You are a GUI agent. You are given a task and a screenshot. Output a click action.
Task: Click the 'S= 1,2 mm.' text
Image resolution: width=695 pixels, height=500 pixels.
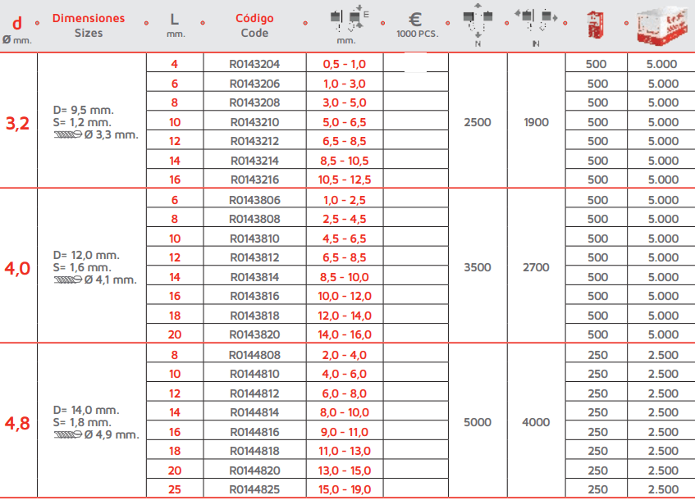[82, 122]
